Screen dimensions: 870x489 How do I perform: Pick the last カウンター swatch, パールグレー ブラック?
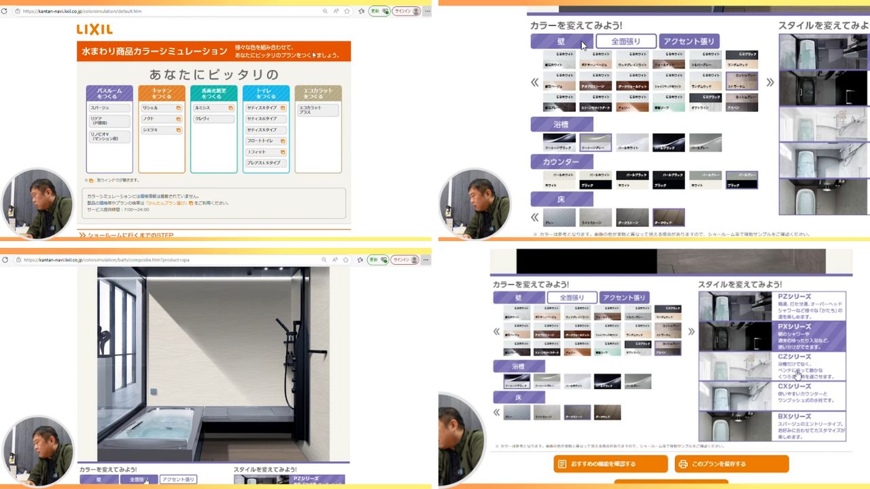click(742, 180)
